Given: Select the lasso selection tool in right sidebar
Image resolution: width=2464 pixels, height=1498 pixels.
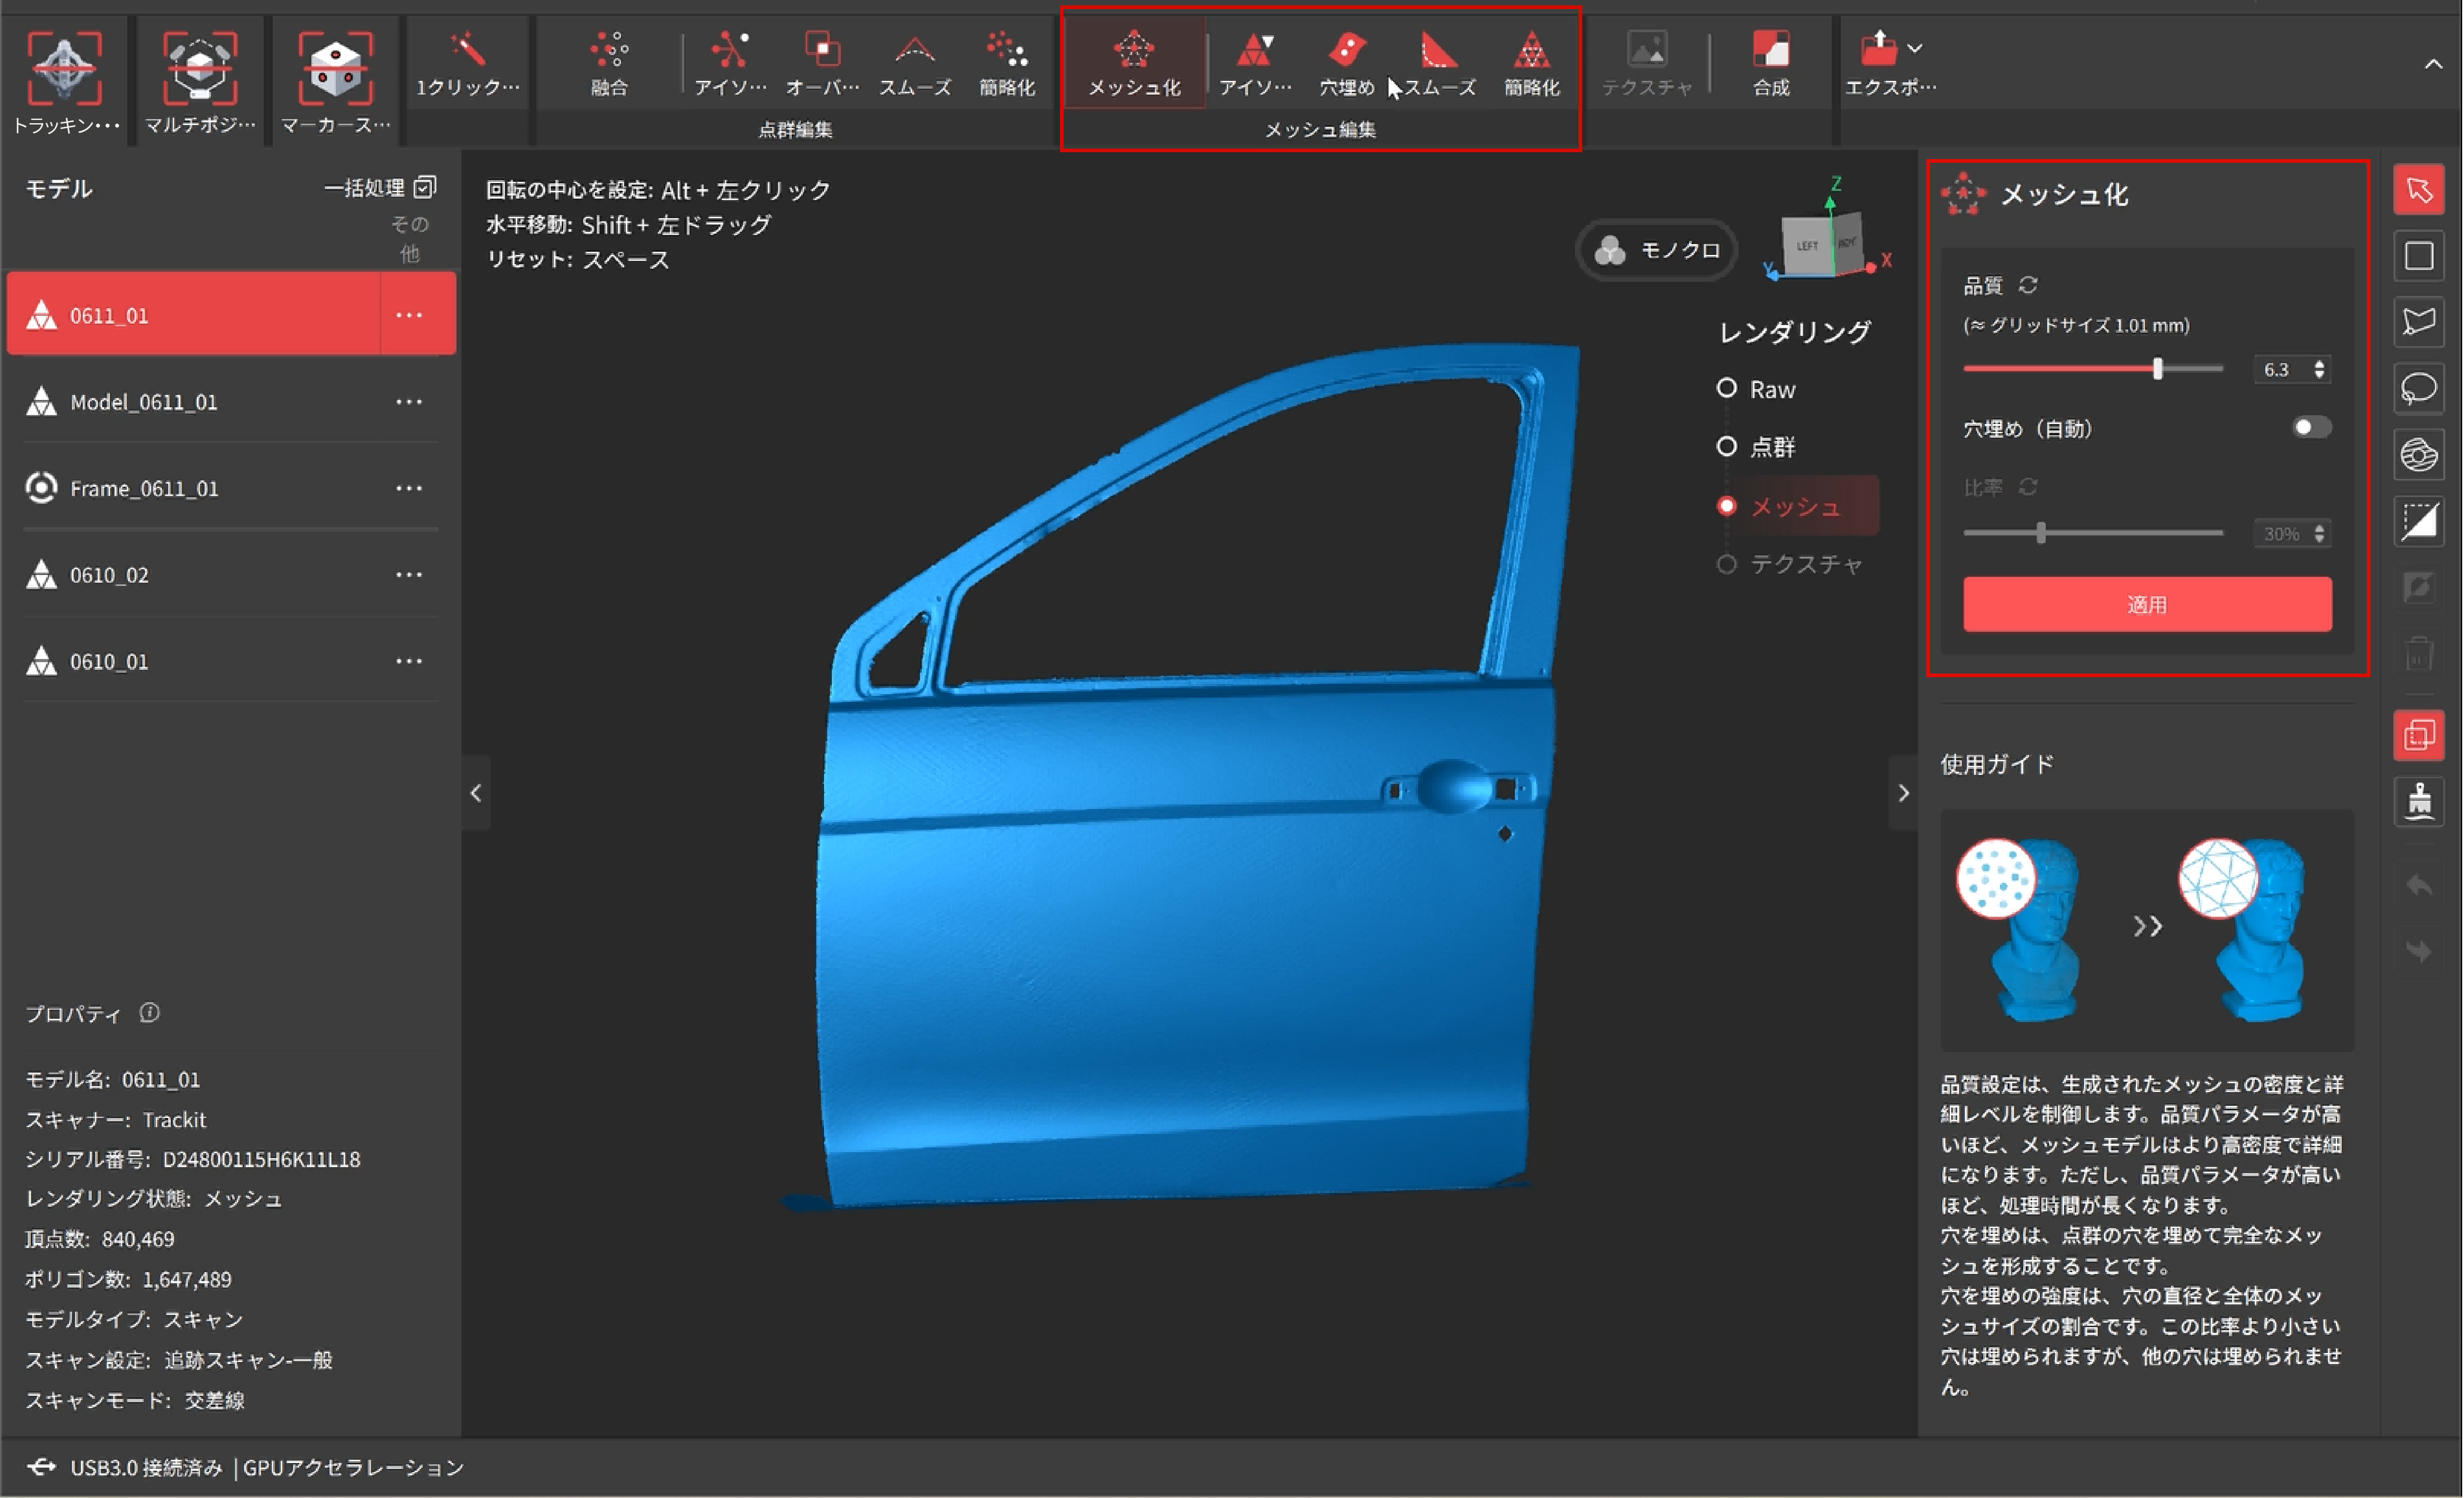Looking at the screenshot, I should pyautogui.click(x=2418, y=388).
